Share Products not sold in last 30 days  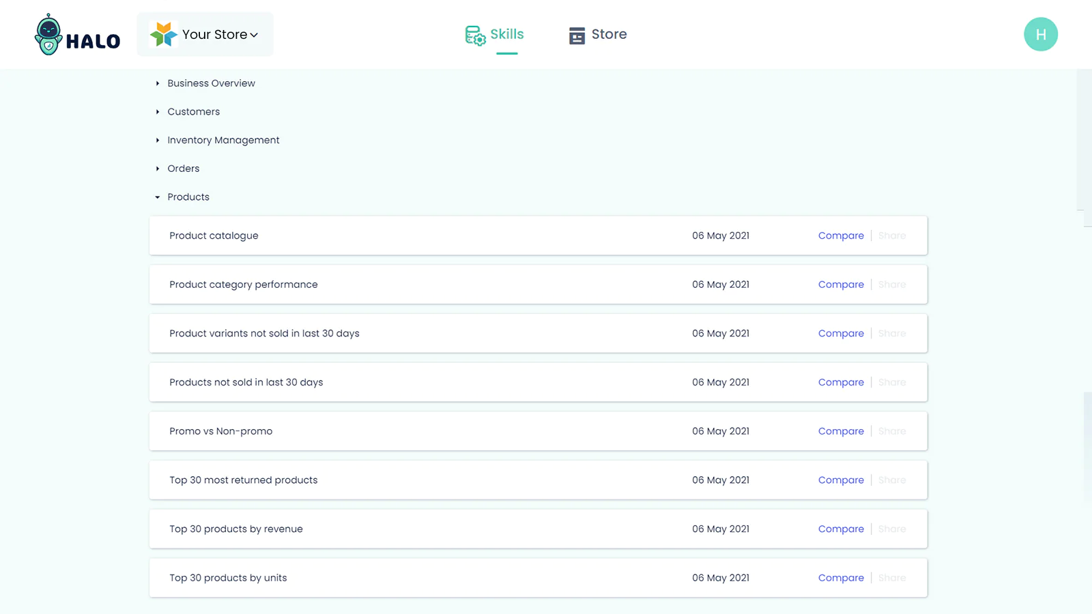coord(892,382)
